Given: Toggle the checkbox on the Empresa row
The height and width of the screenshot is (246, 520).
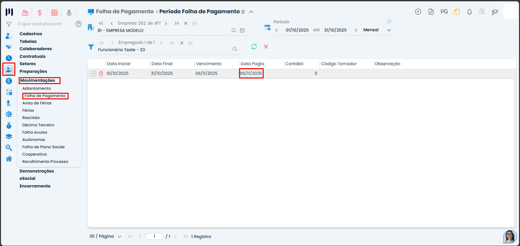Looking at the screenshot, I should tap(194, 24).
